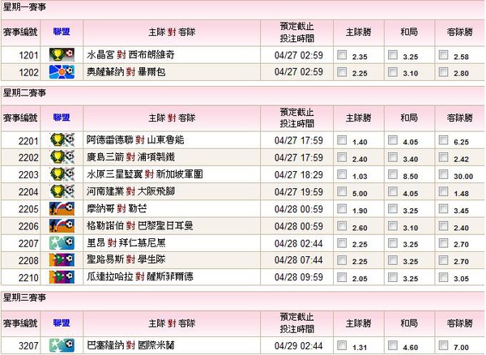Click league icon for match 1202
This screenshot has width=486, height=355.
[x=62, y=72]
